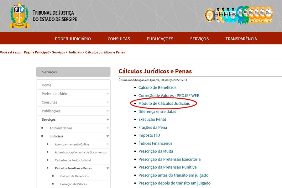Click the Desburocratiza seal badge
This screenshot has width=282, height=188.
[x=209, y=14]
